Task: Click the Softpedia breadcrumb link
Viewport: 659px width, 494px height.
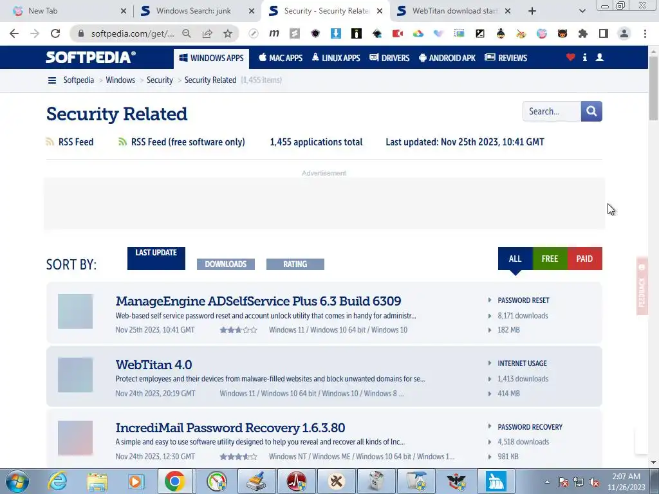Action: pos(79,80)
